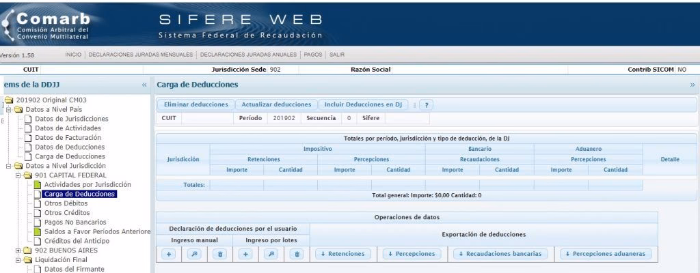This screenshot has height=273, width=700.
Task: Click the page icon next to Pagos No Bancarios
Action: [x=38, y=222]
